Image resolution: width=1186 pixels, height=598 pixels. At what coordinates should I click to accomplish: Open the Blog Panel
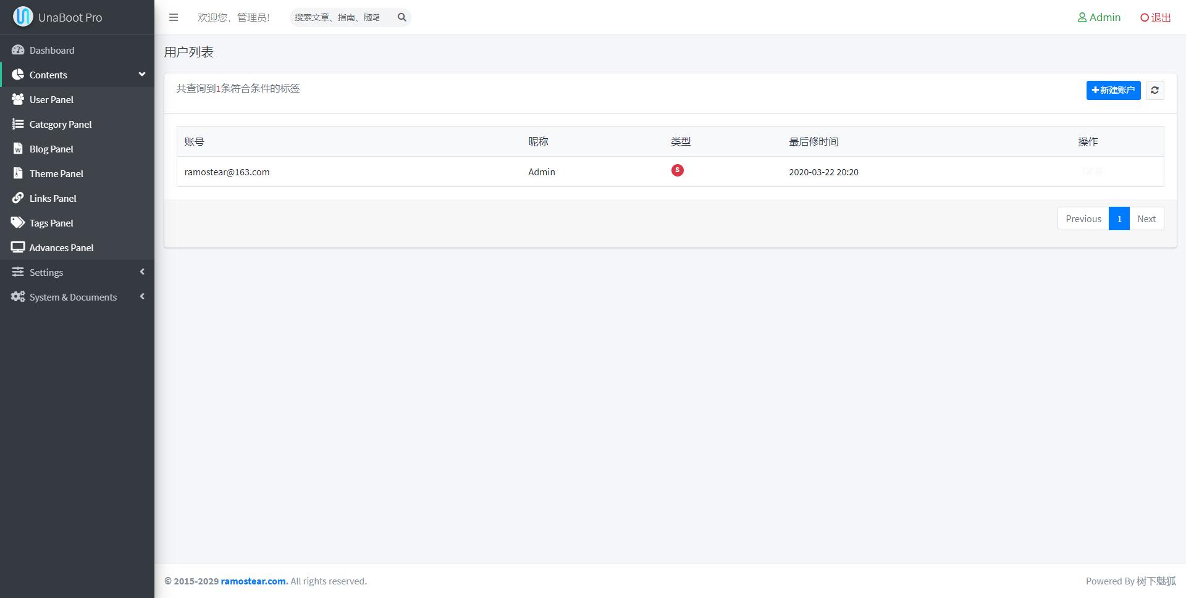(51, 149)
